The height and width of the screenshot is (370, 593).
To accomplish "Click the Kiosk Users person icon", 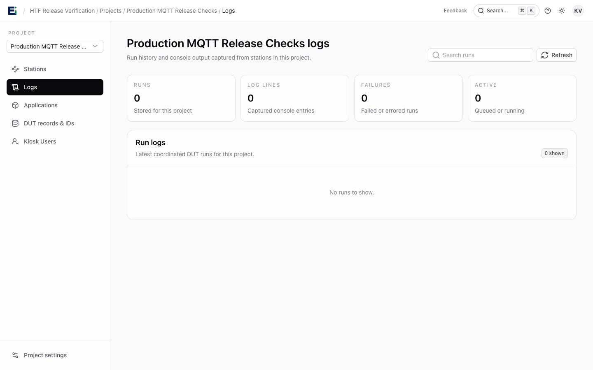I will click(x=15, y=141).
